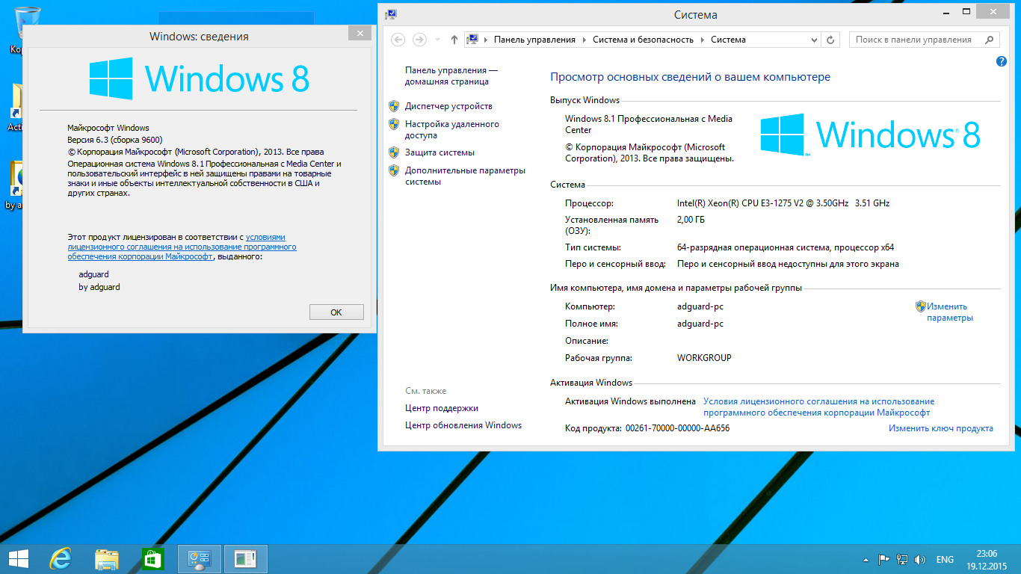The width and height of the screenshot is (1021, 574).
Task: Click the 2,00 ГБ memory value
Action: (x=691, y=220)
